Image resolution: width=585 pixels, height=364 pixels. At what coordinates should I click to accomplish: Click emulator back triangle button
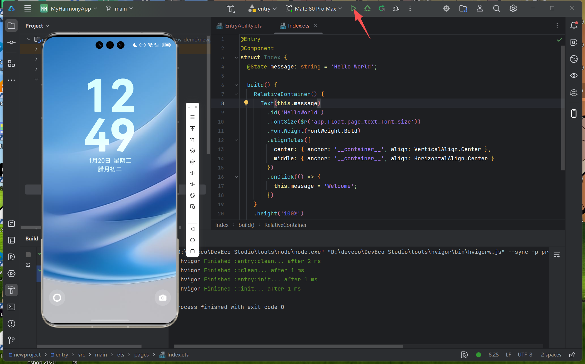192,229
